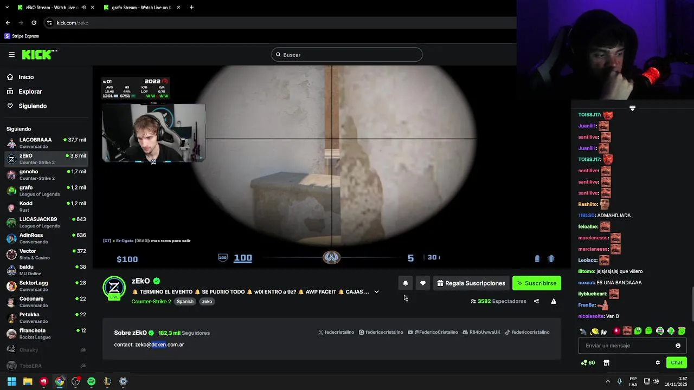
Task: Open @FedericoCristalino YouTube link
Action: click(x=433, y=332)
